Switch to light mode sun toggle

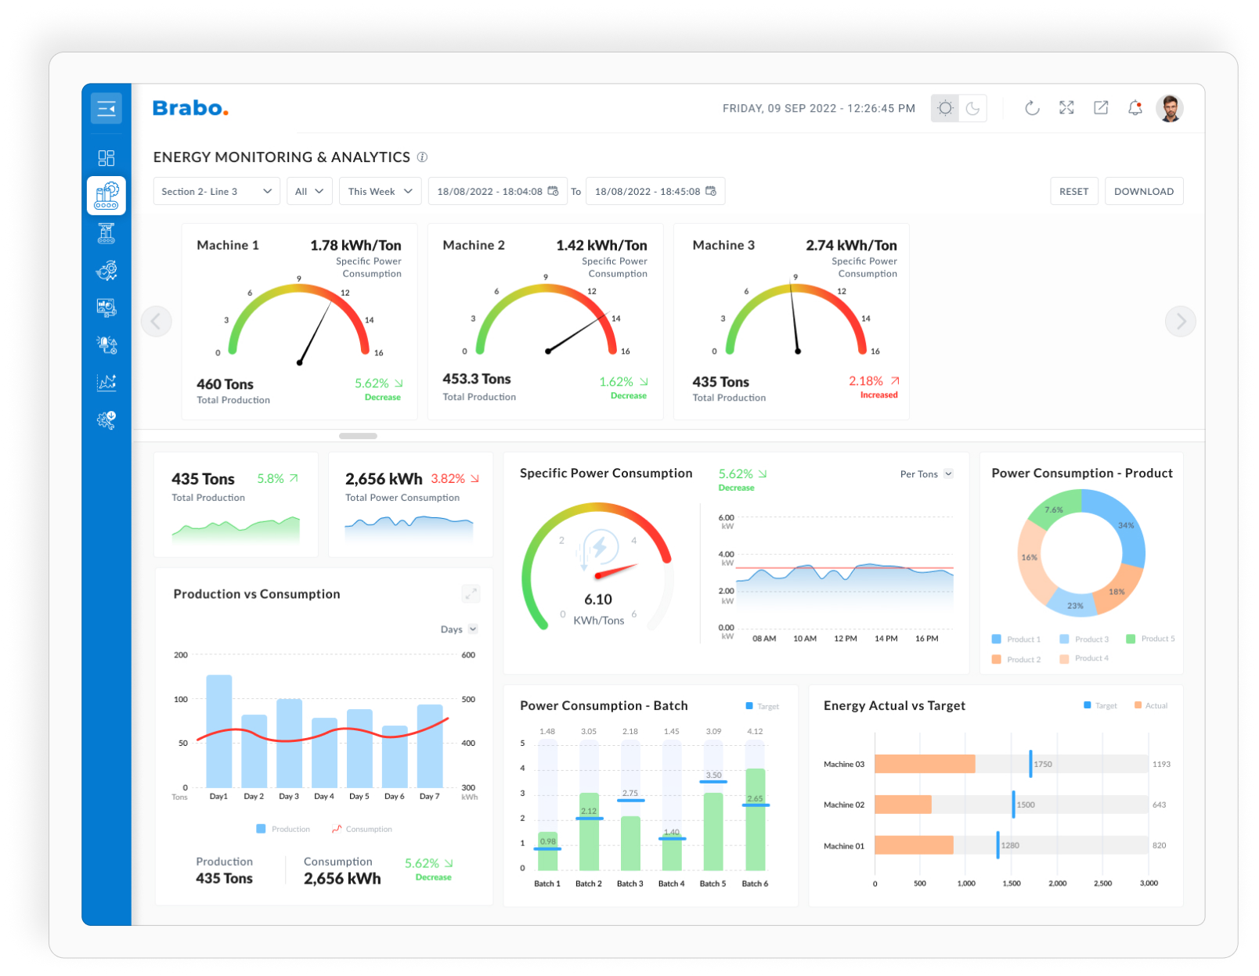pyautogui.click(x=945, y=108)
